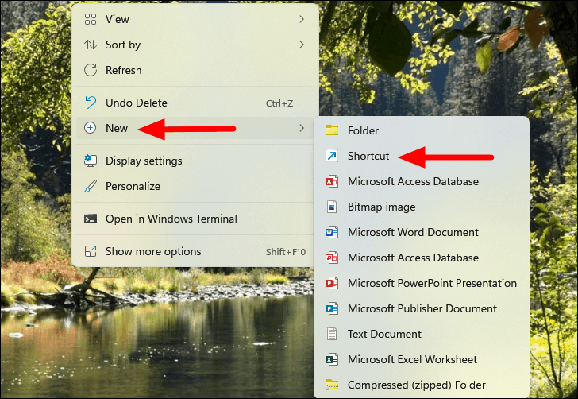Click the curved arrow Undo Delete icon
Image resolution: width=578 pixels, height=399 pixels.
point(91,103)
